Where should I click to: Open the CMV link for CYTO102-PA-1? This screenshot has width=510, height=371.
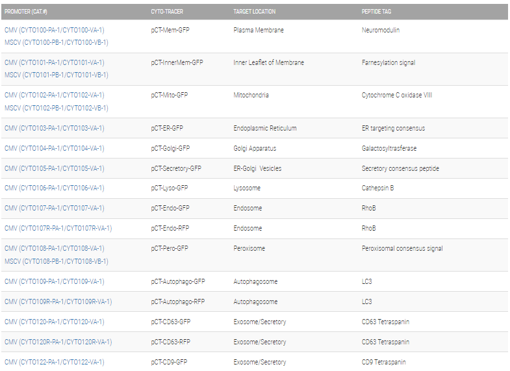click(54, 95)
